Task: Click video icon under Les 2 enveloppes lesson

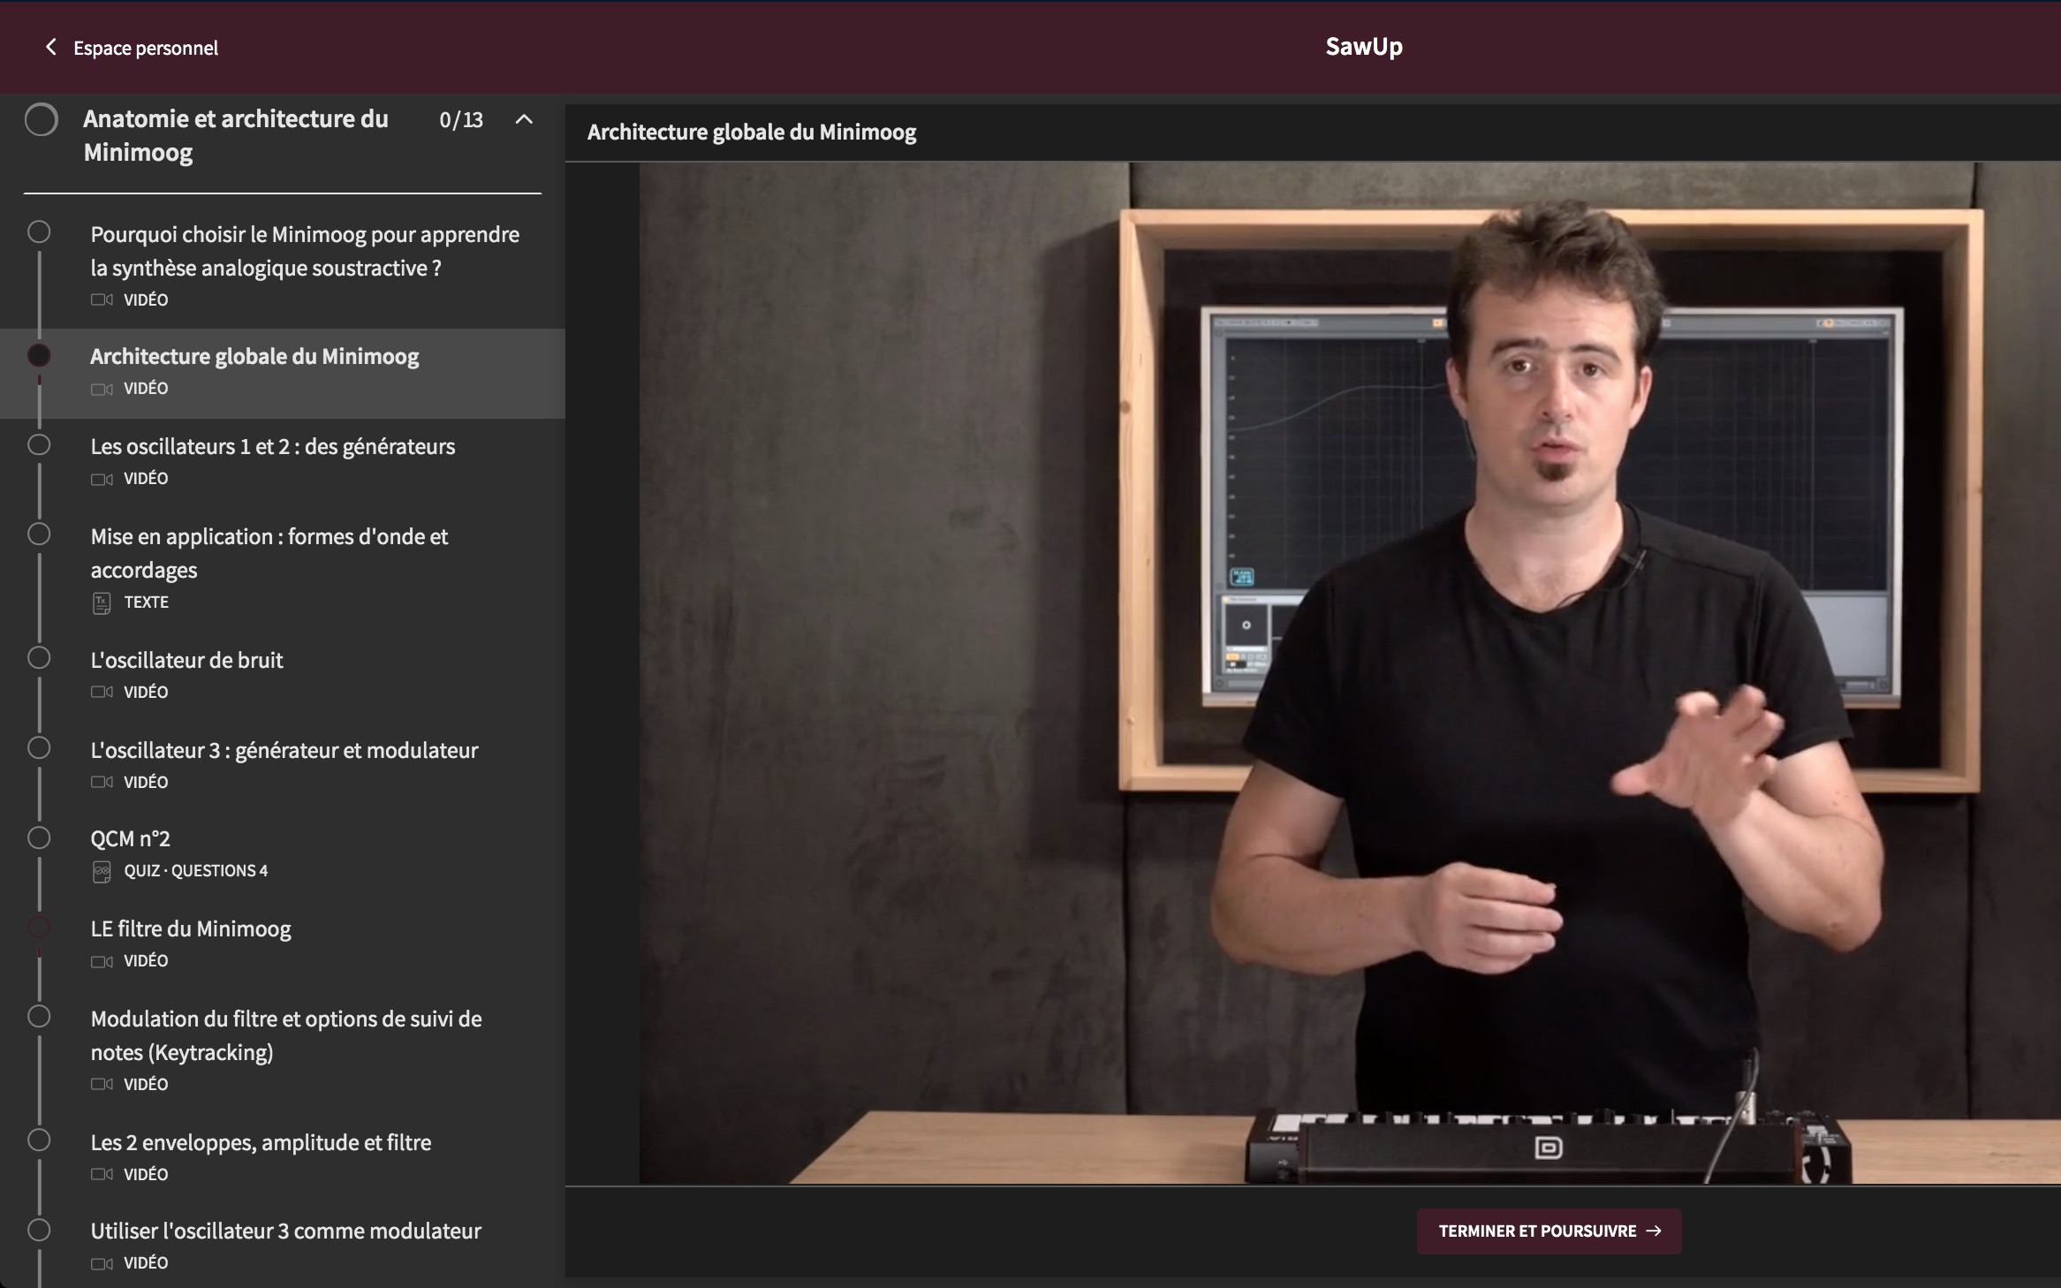Action: tap(102, 1174)
